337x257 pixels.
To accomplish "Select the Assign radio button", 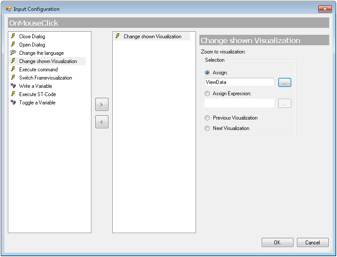I will coord(207,73).
